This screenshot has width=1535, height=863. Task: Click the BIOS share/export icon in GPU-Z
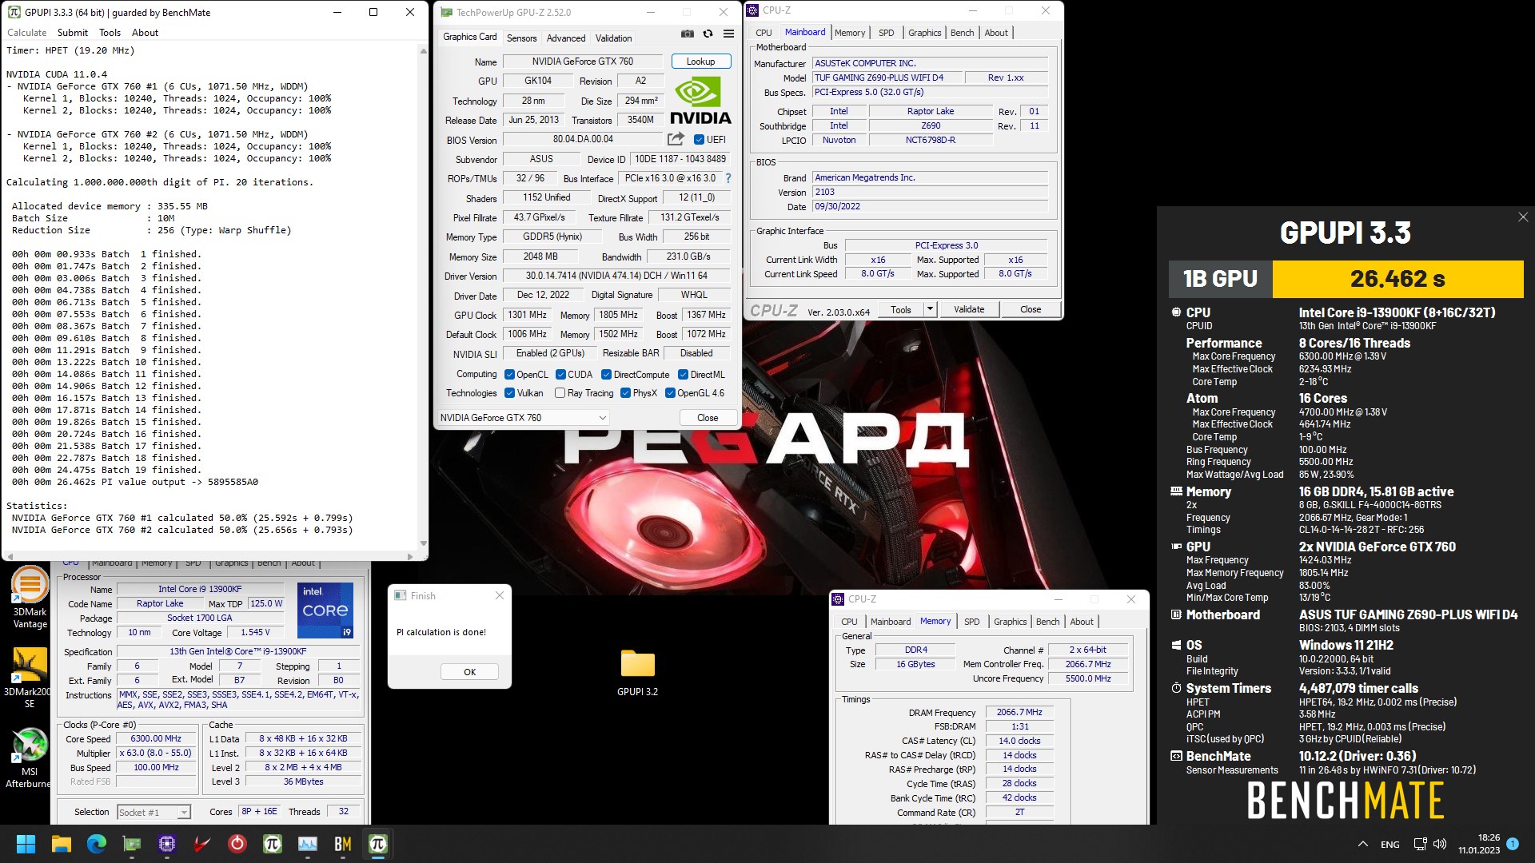676,139
